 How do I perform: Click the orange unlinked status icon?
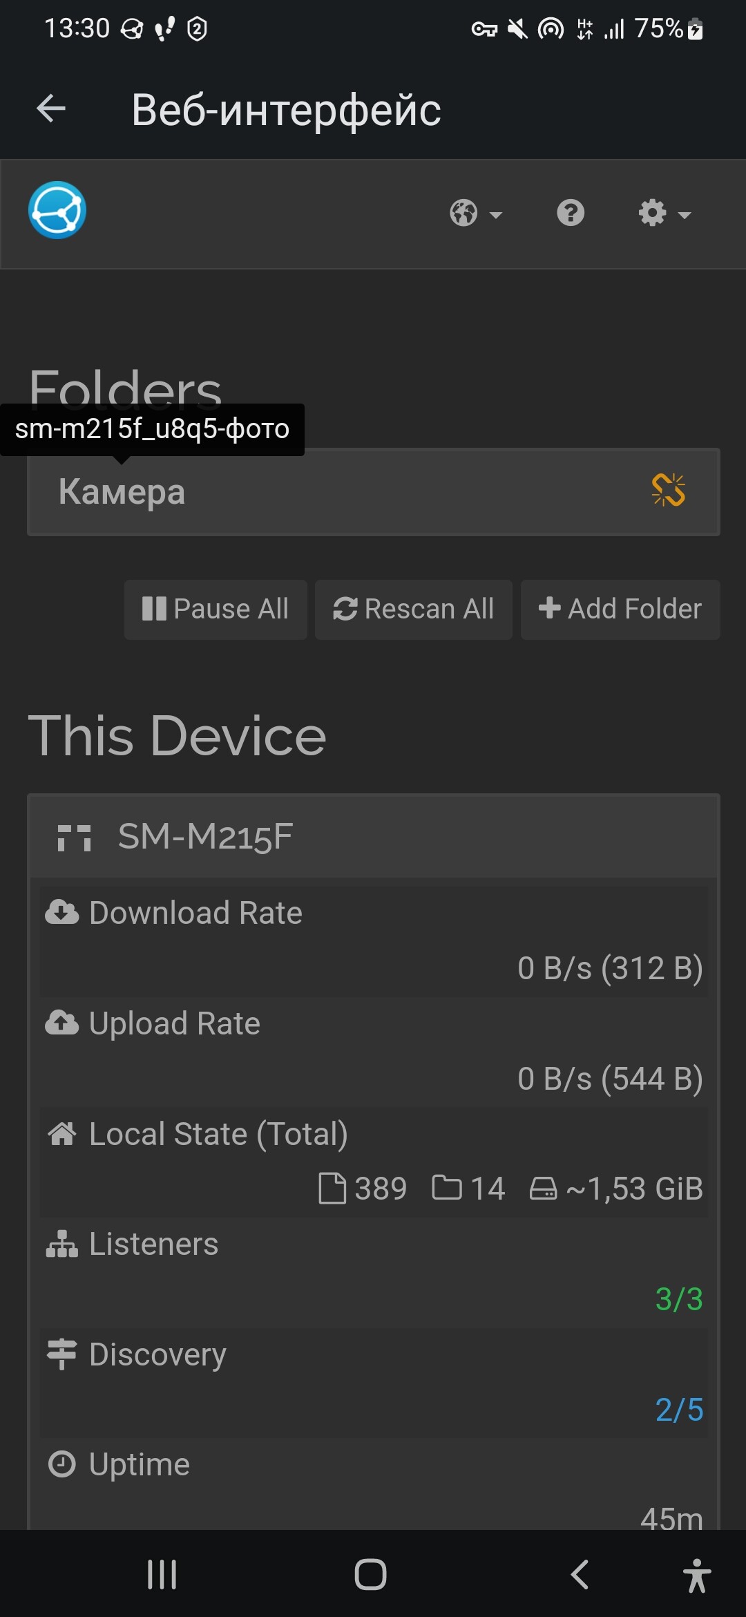(x=669, y=491)
